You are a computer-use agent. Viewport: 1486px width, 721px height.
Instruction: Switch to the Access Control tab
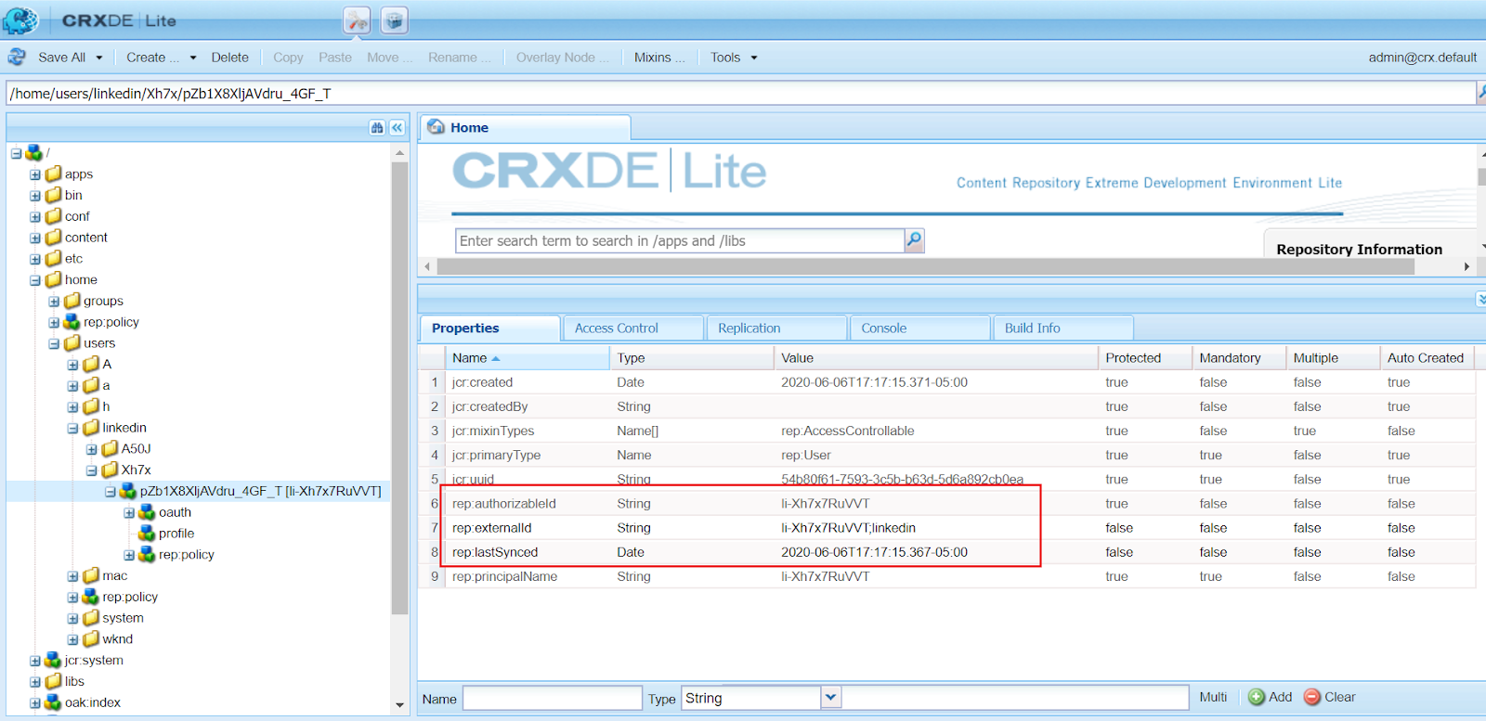click(632, 328)
